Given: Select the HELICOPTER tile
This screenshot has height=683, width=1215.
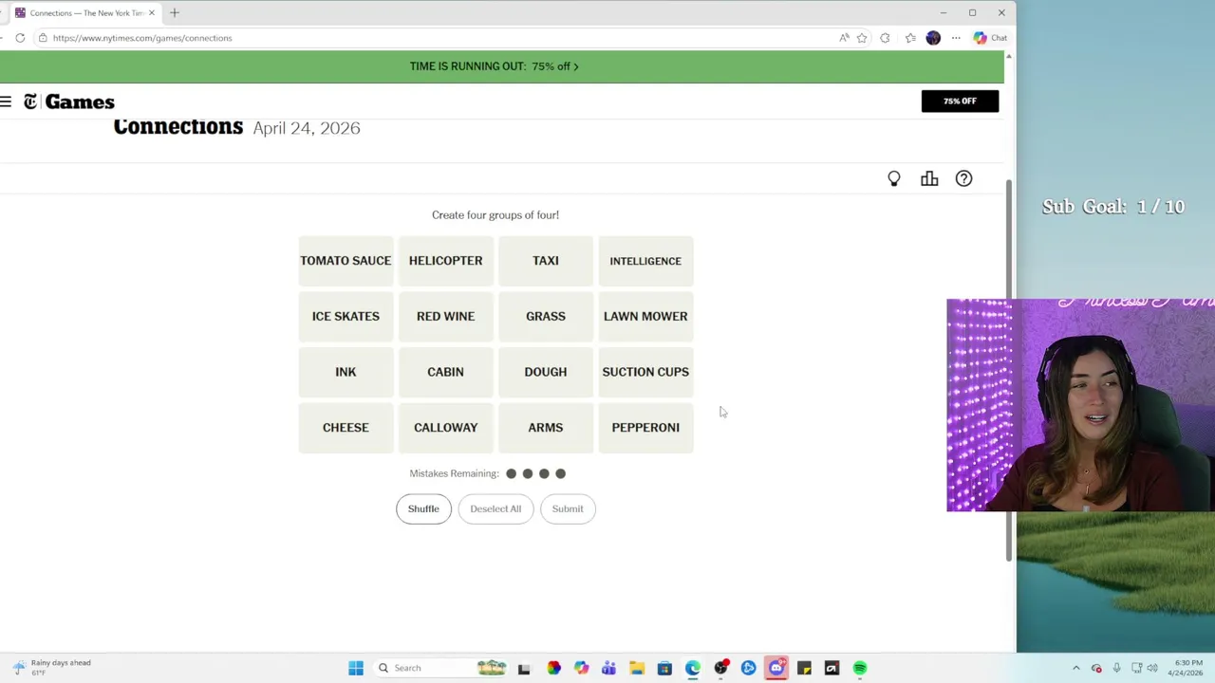Looking at the screenshot, I should click(x=445, y=261).
